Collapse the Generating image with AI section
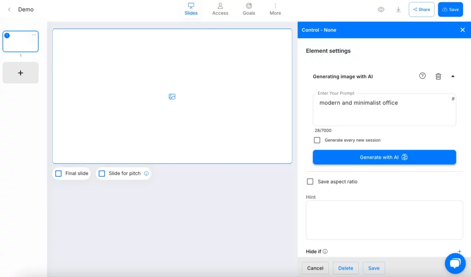471x277 pixels. tap(453, 76)
